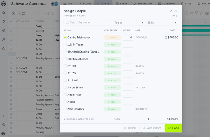Open the Team people icon in sidebar

(x=4, y=39)
